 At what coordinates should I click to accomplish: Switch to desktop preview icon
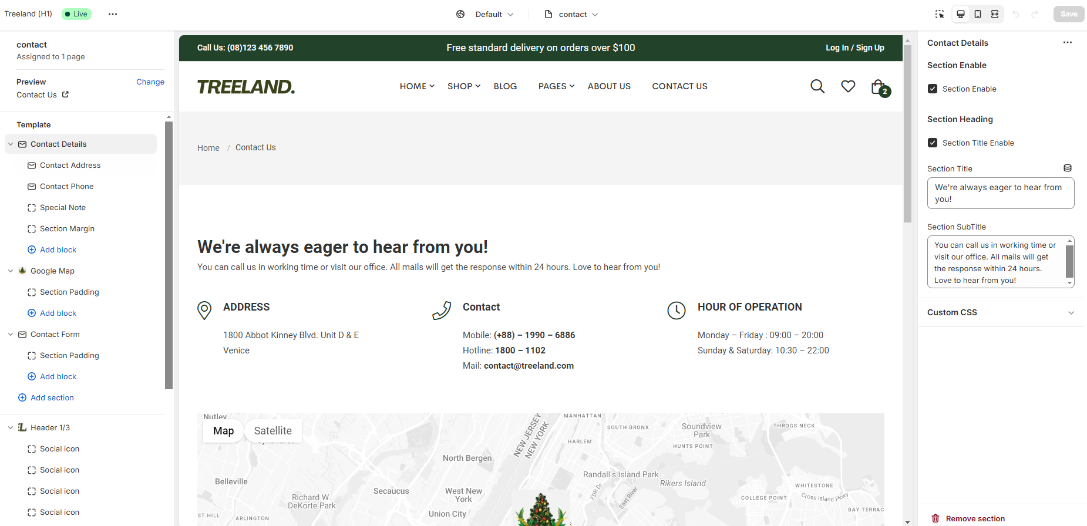click(x=961, y=14)
